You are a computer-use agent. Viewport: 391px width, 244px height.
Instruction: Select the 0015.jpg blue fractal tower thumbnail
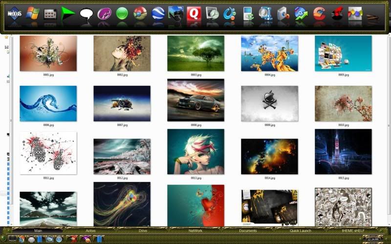344,152
